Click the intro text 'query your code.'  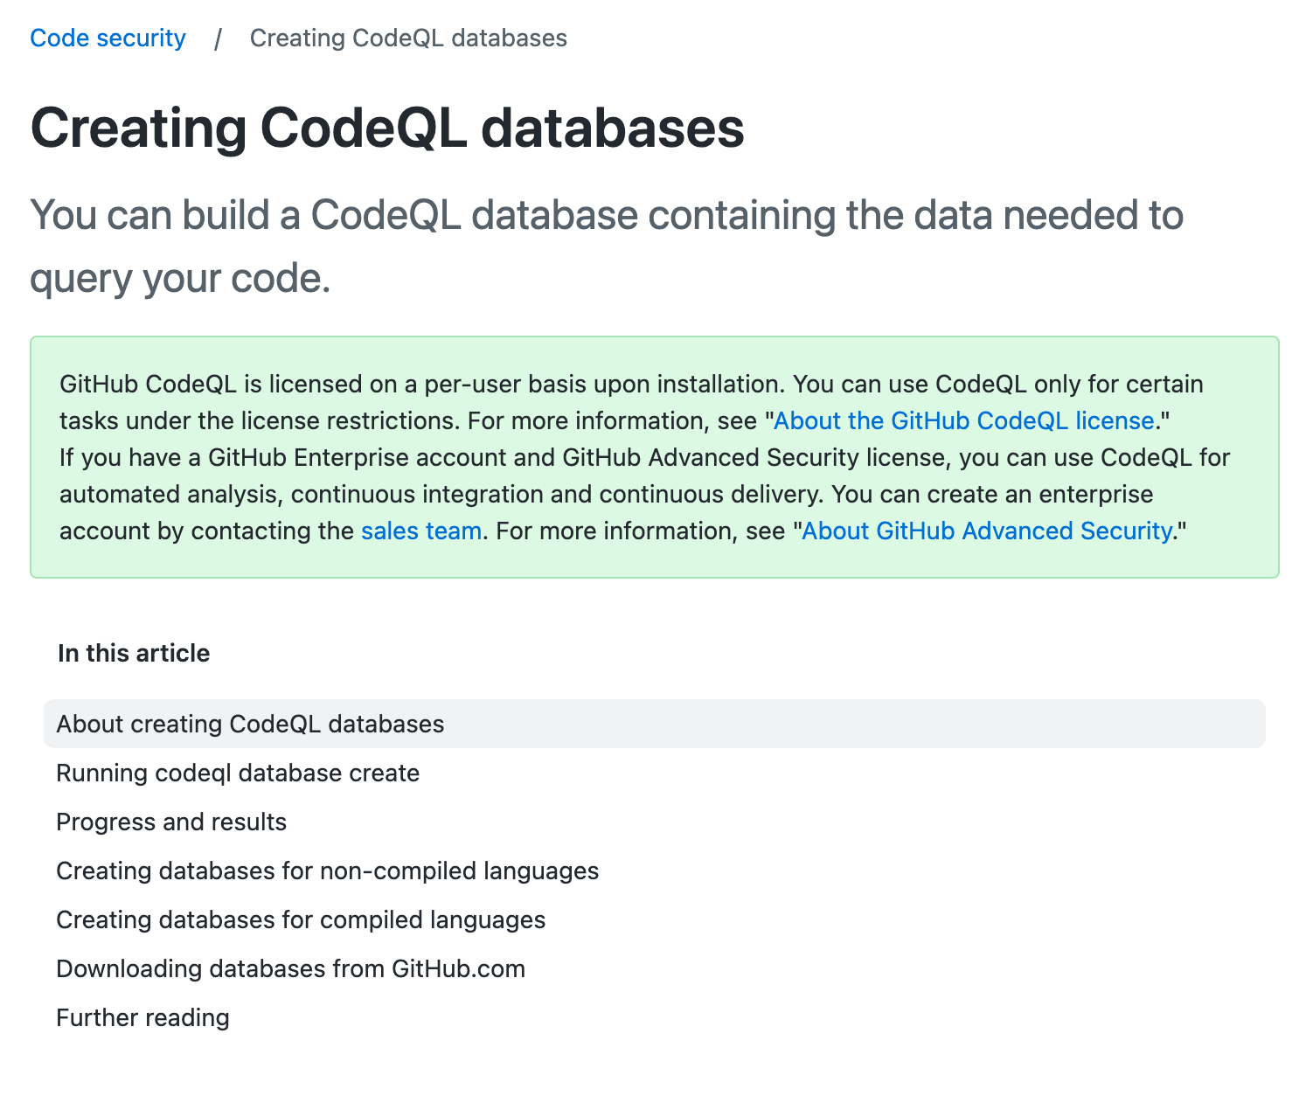pos(180,278)
